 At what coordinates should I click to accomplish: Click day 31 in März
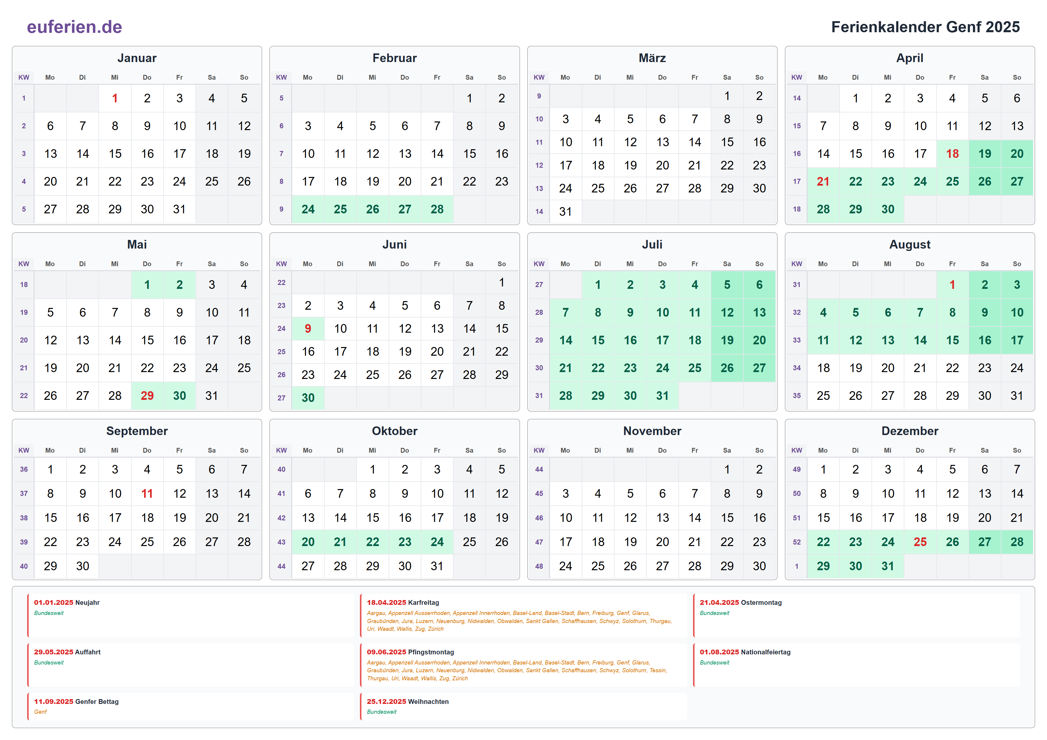pyautogui.click(x=566, y=212)
